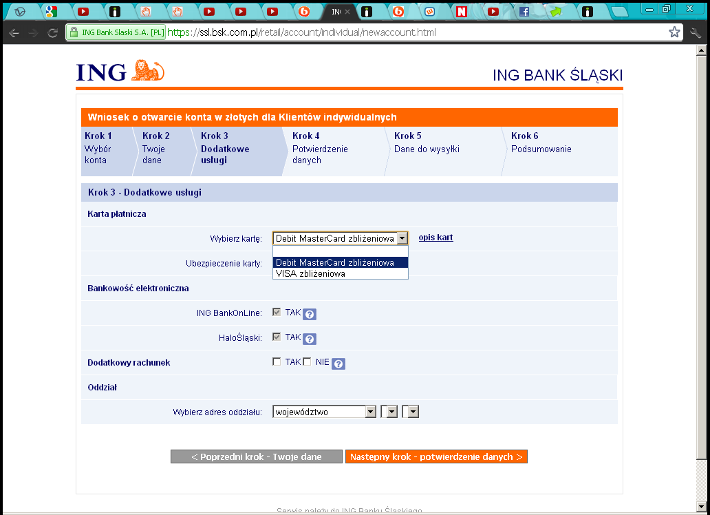Open the red N browser tab
The width and height of the screenshot is (710, 515).
(x=461, y=12)
